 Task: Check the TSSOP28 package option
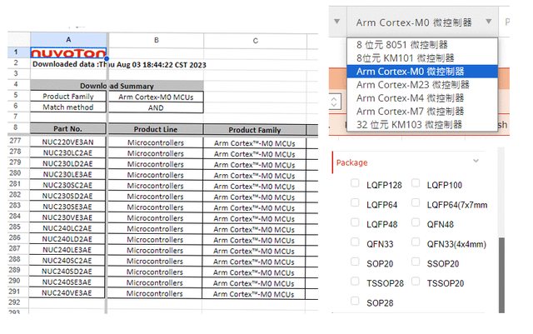coord(356,282)
